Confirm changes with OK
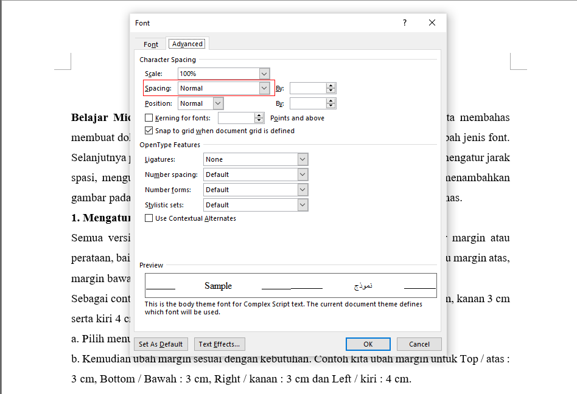Viewport: 577px width, 394px height. [368, 344]
